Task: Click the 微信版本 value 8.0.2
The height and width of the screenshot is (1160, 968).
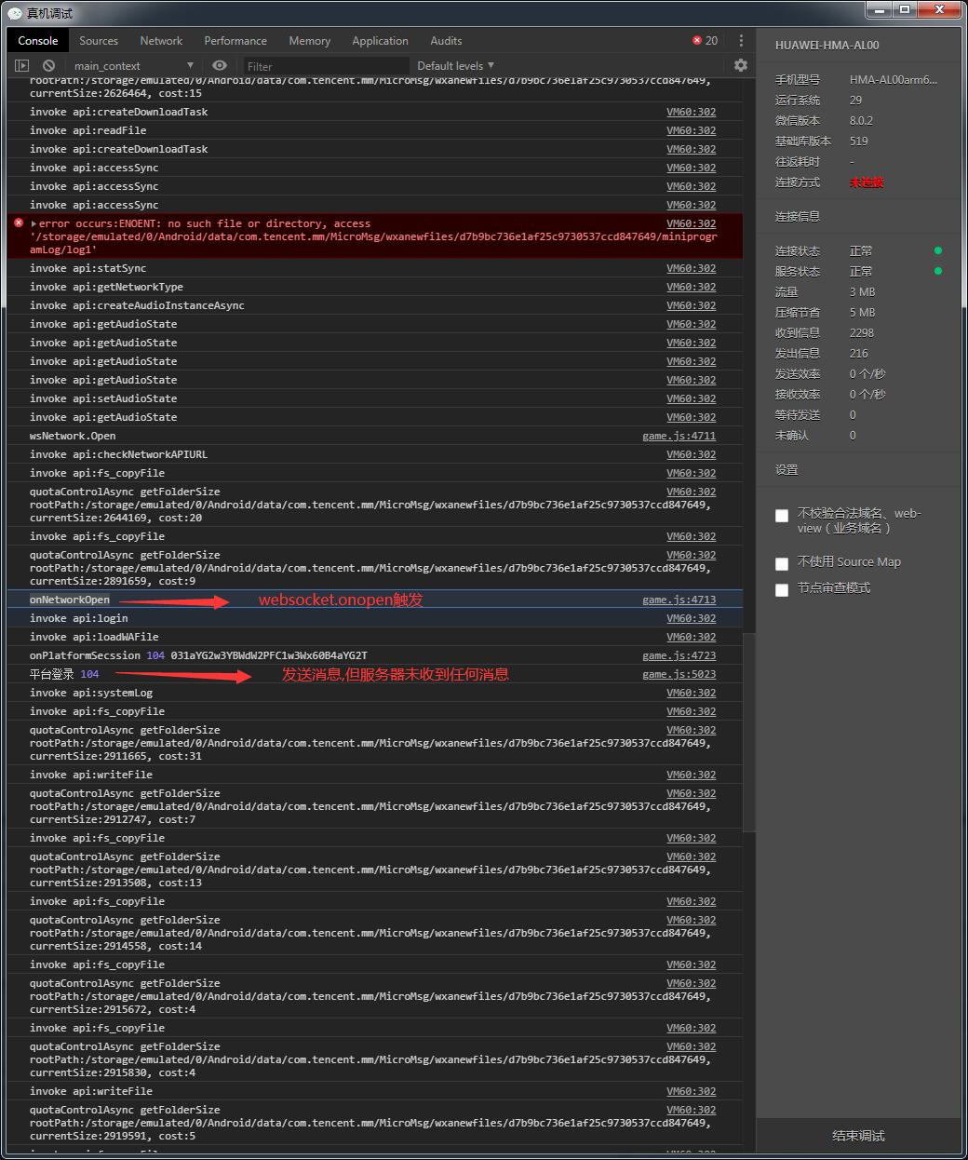Action: coord(861,120)
